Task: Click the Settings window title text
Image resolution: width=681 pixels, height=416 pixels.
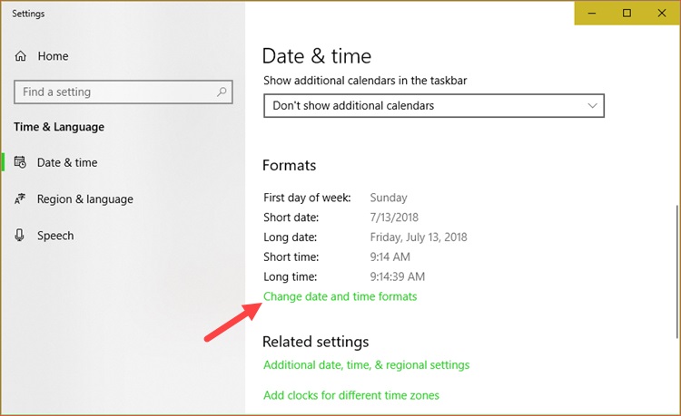Action: [29, 14]
